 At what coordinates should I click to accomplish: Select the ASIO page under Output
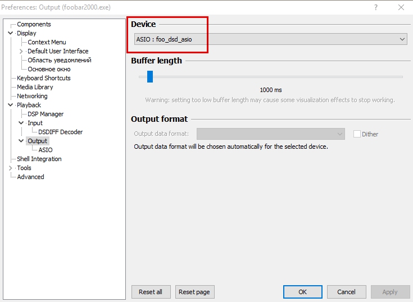click(46, 150)
